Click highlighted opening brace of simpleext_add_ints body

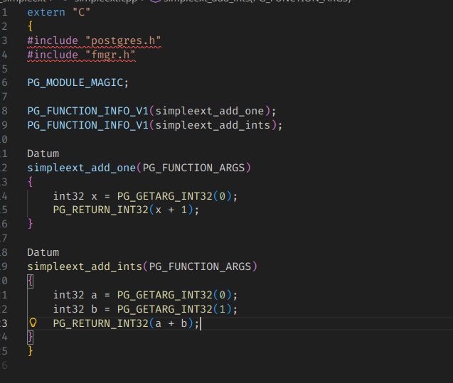click(30, 281)
